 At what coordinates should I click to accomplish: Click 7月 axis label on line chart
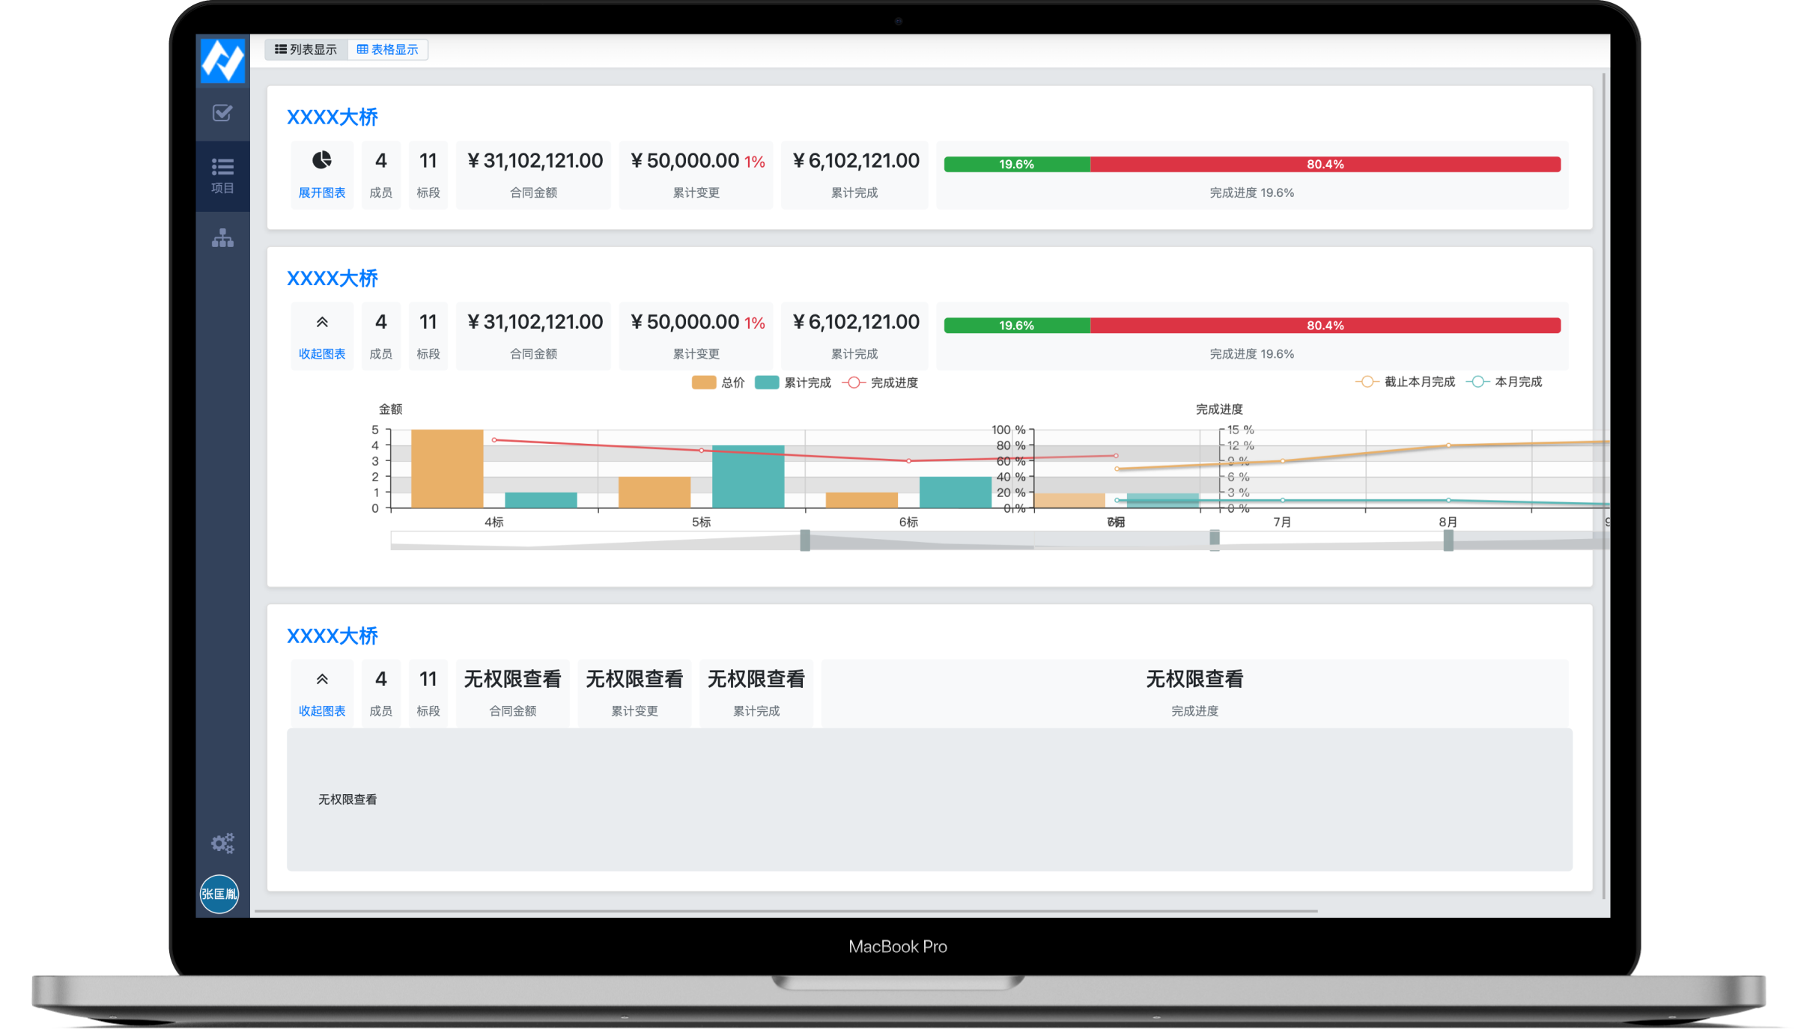pyautogui.click(x=1282, y=522)
